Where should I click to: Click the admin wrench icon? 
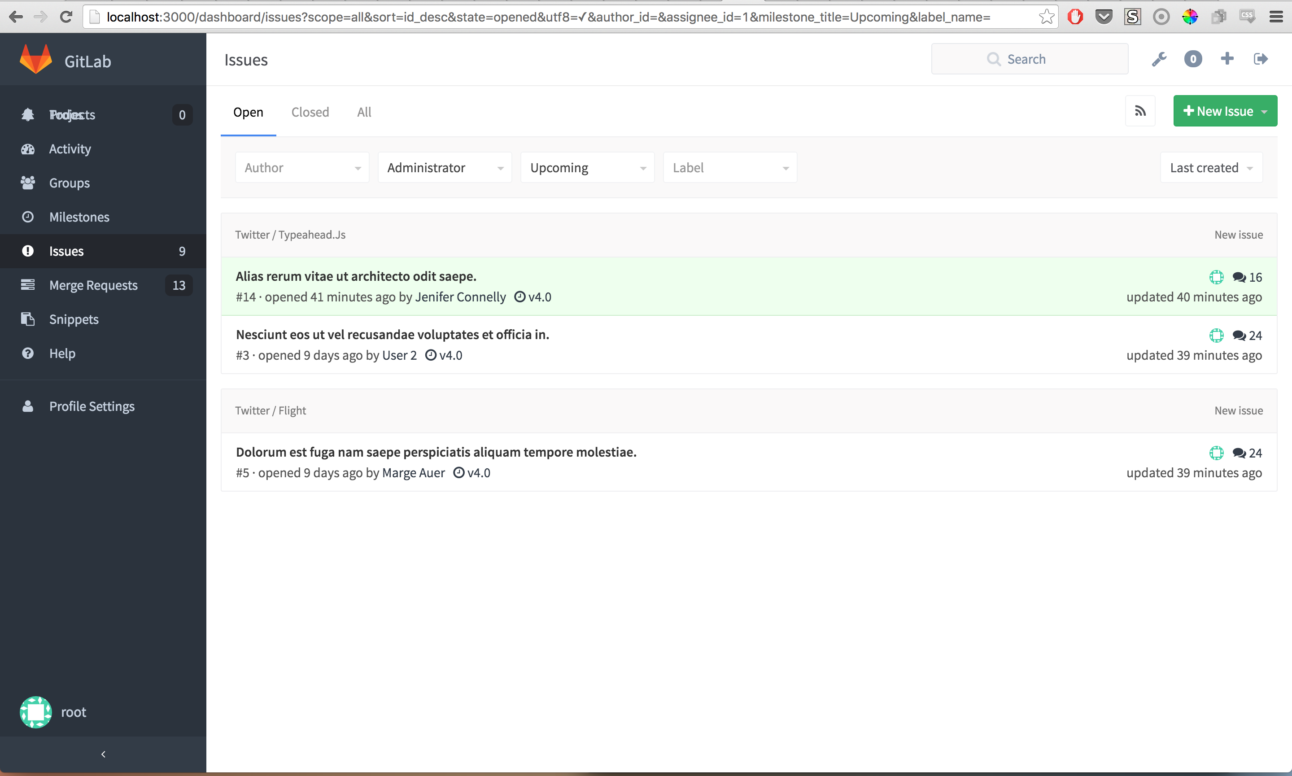(x=1159, y=59)
